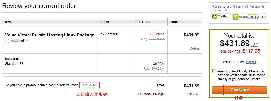This screenshot has width=271, height=101.
Task: Change country via the China link
Action: 251,62
